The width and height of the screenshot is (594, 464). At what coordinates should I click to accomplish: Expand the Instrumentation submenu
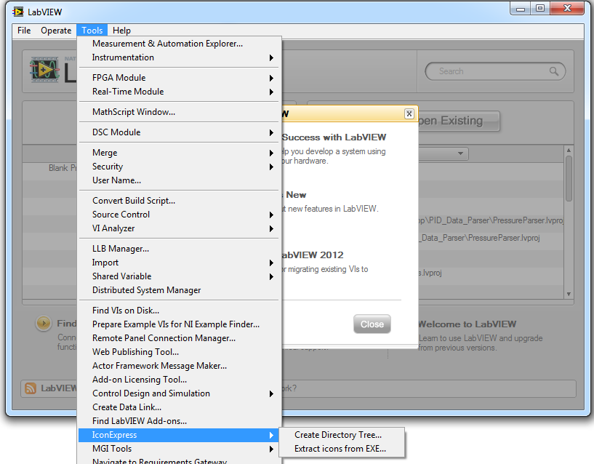coord(179,57)
